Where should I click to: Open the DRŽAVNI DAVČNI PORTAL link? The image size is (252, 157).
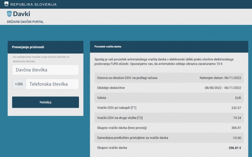pyautogui.click(x=25, y=22)
